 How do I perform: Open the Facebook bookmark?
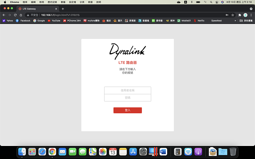[x=23, y=20]
